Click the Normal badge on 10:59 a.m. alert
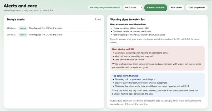 coord(23,35)
